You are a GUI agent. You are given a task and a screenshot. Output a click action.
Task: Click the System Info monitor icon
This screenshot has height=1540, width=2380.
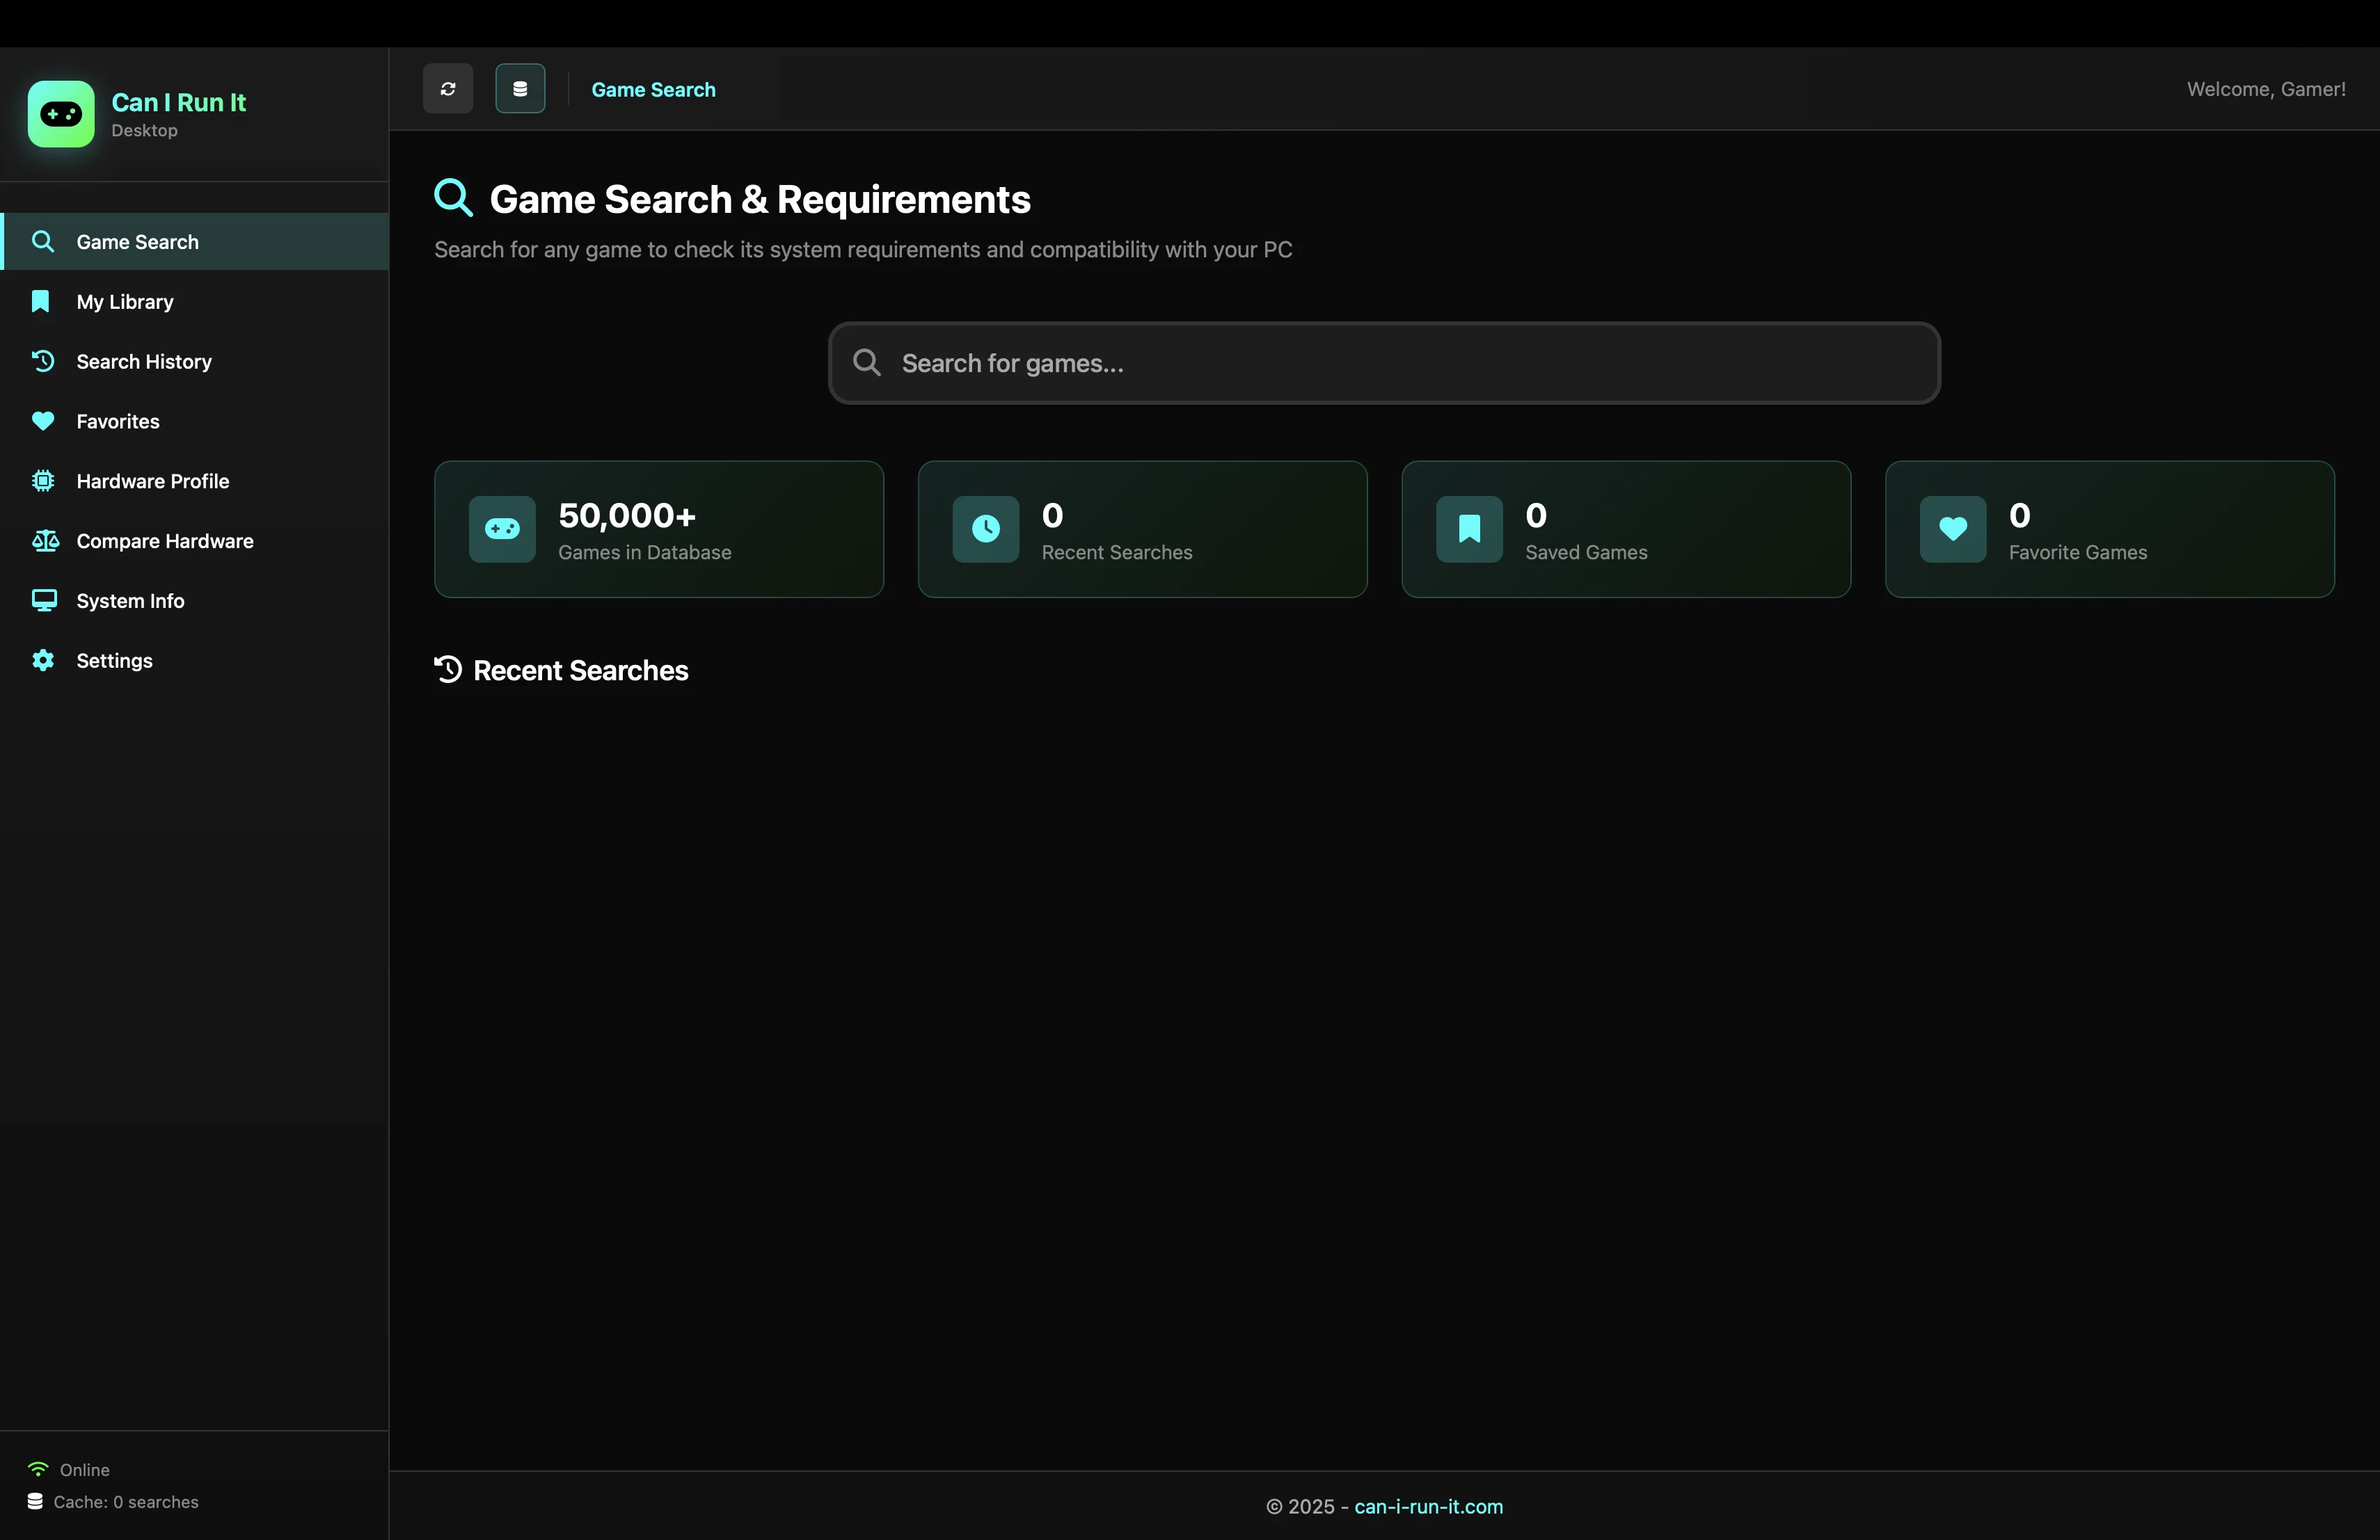pyautogui.click(x=44, y=600)
